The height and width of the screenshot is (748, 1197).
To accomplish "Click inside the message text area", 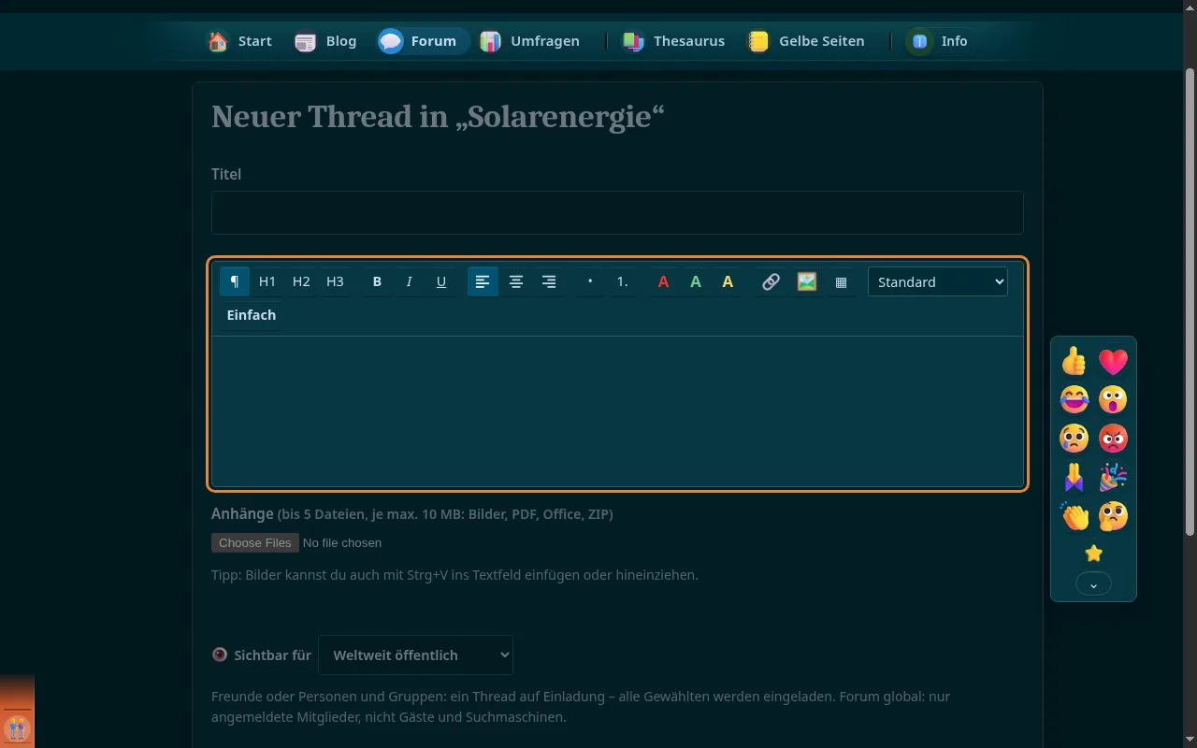I will pos(617,411).
